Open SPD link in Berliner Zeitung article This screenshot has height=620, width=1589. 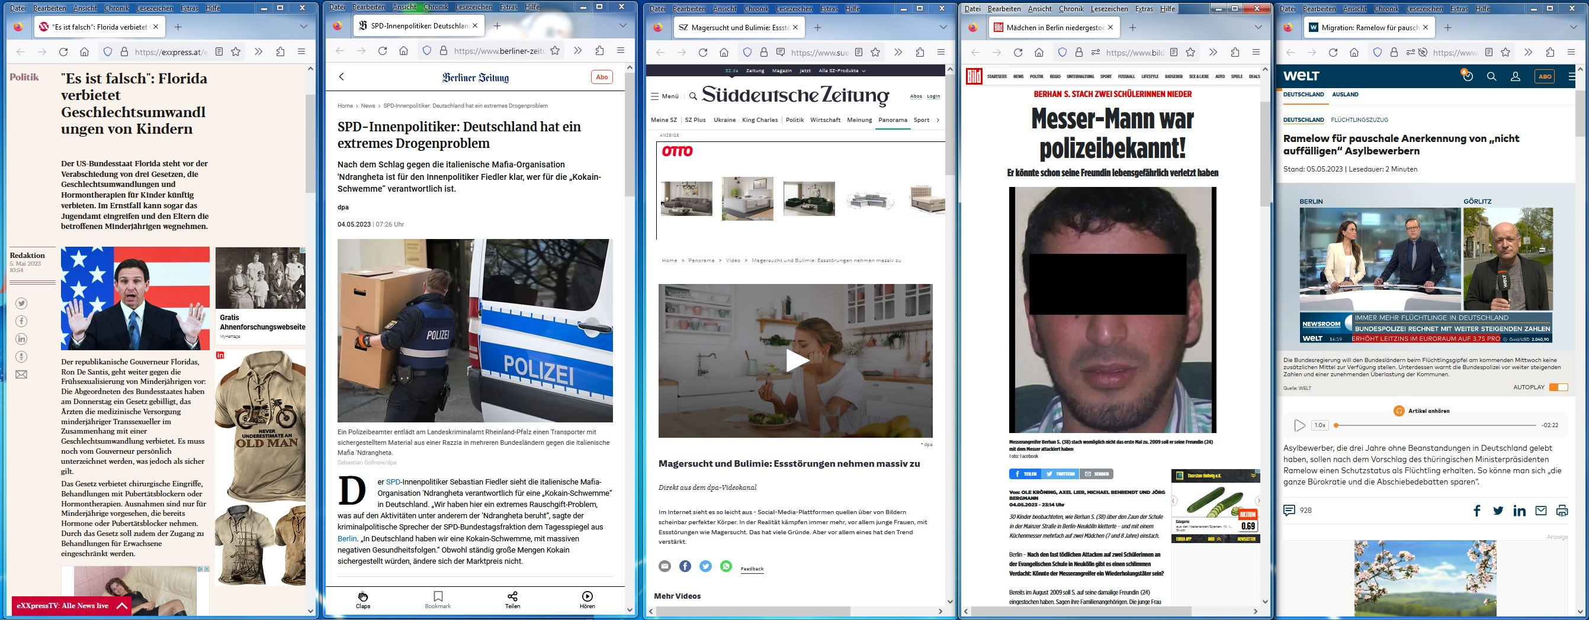[x=393, y=482]
